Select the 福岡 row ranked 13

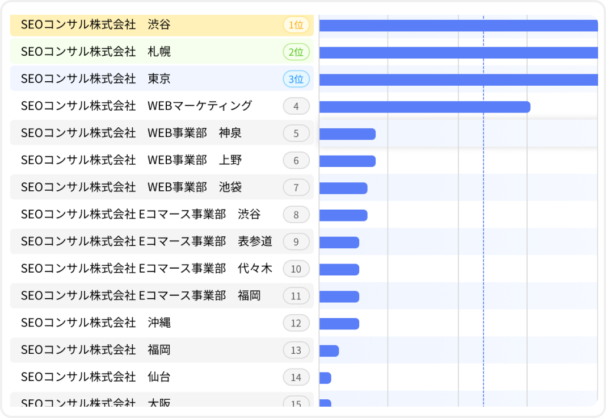pos(113,350)
